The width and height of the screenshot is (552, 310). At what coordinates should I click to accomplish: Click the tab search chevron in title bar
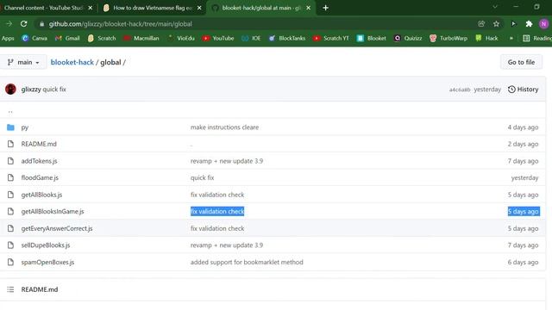(494, 7)
